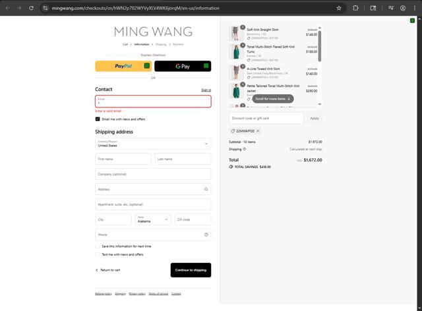Viewport: 422px width, 311px height.
Task: Pay with Google Pay express checkout
Action: click(x=183, y=66)
